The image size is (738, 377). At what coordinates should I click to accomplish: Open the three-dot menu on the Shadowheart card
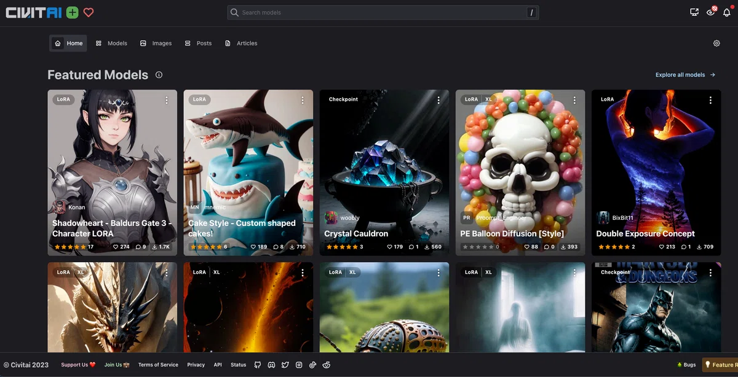click(167, 99)
